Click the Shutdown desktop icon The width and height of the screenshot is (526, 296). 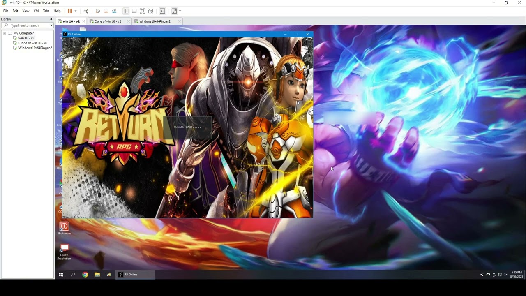64,228
